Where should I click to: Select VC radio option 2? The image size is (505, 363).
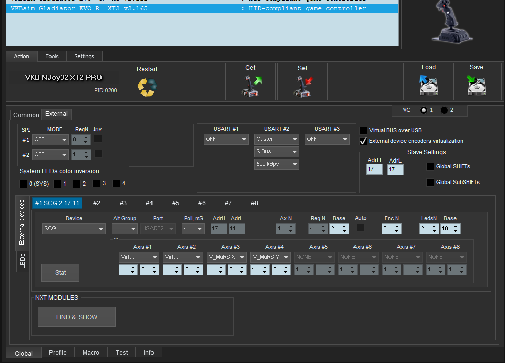(444, 110)
